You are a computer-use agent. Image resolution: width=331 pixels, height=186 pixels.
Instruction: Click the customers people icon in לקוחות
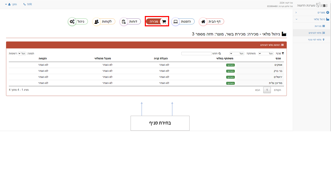pyautogui.click(x=96, y=22)
